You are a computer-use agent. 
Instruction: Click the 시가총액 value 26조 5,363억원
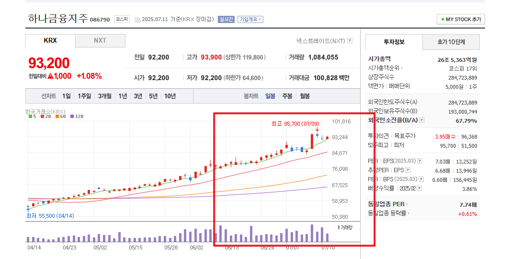click(x=457, y=60)
